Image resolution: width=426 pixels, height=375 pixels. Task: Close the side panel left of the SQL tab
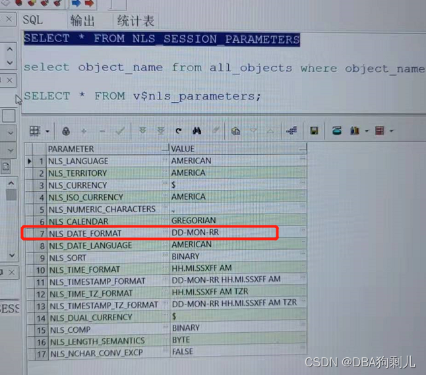[9, 19]
